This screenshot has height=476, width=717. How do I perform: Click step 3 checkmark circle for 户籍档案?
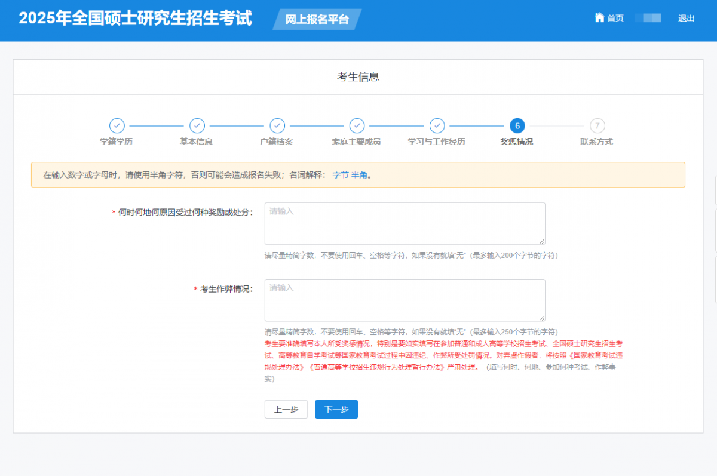tap(277, 125)
